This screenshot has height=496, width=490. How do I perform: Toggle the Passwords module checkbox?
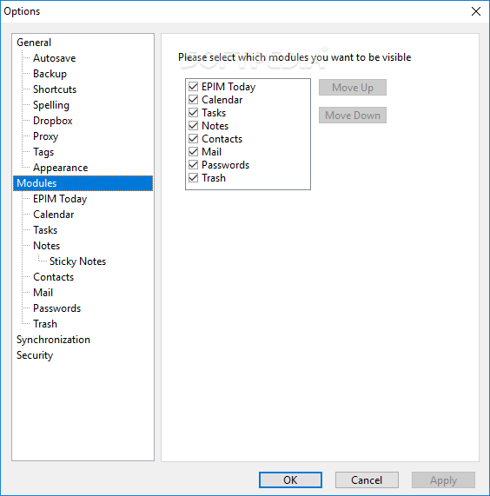tap(193, 164)
